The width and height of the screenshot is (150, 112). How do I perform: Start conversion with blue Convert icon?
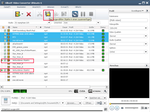point(75,14)
